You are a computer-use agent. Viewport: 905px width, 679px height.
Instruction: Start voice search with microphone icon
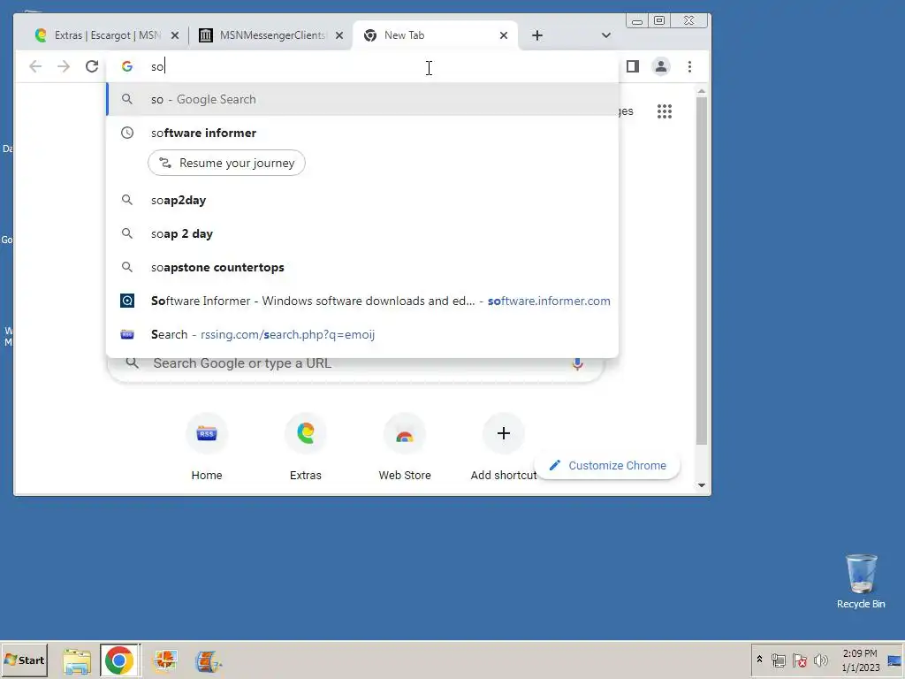(x=577, y=363)
